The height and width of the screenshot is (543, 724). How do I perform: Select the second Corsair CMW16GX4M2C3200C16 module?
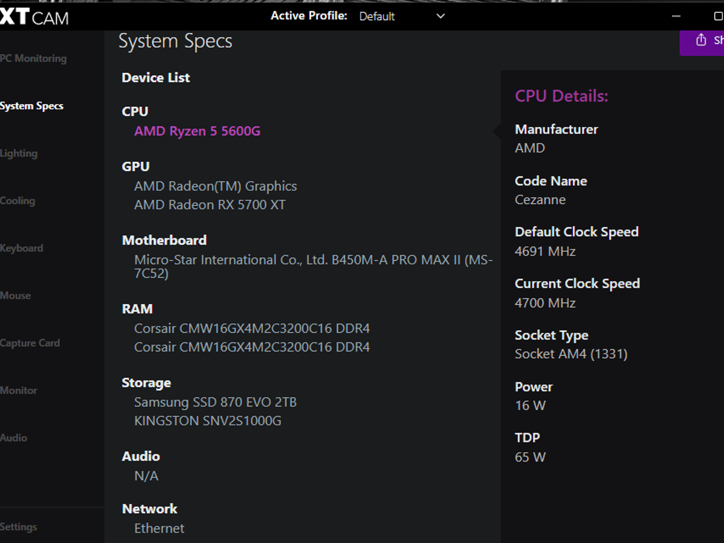point(252,347)
